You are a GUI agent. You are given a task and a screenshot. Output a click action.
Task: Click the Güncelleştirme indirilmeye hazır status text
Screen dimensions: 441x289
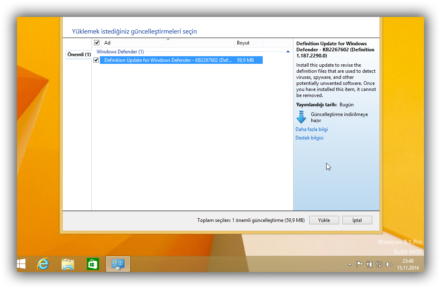point(339,117)
